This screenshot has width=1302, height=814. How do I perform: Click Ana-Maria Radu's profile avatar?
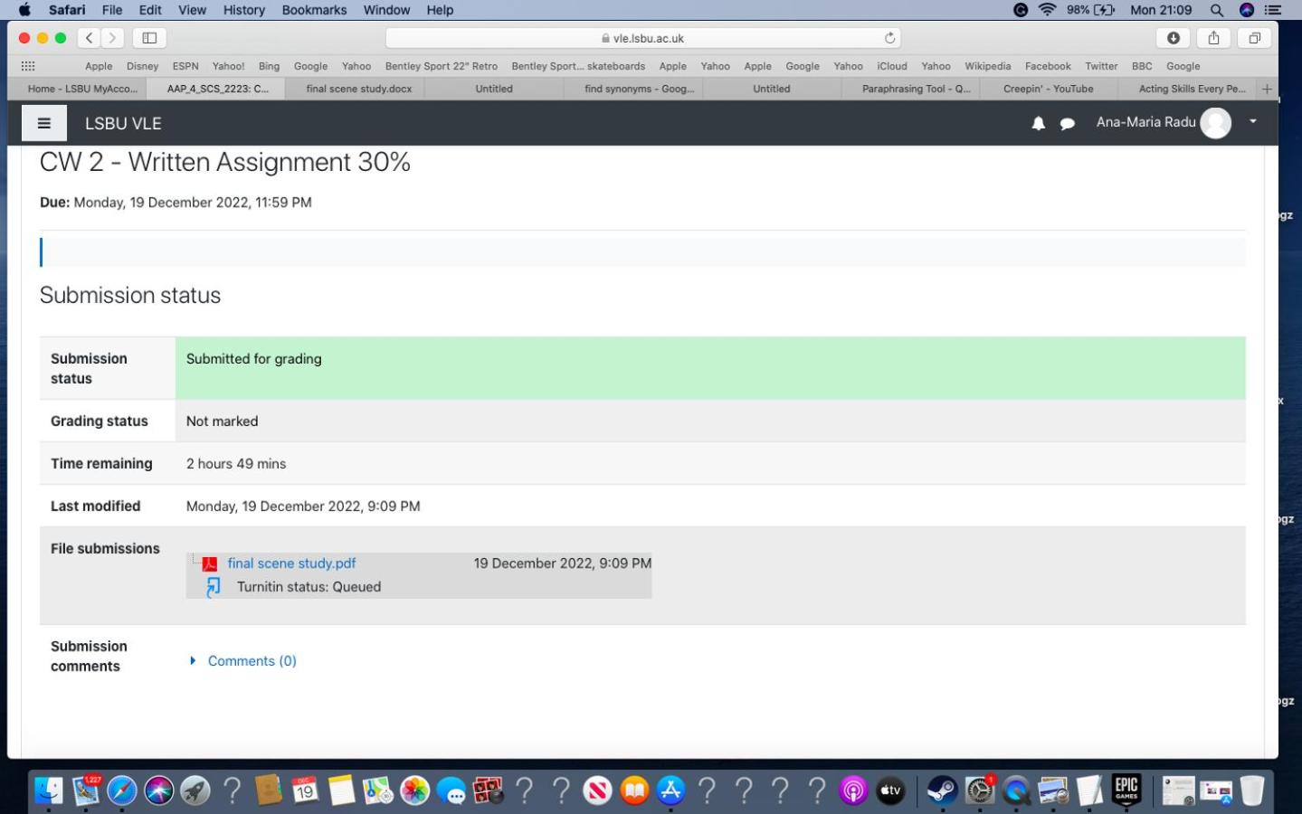click(x=1215, y=123)
